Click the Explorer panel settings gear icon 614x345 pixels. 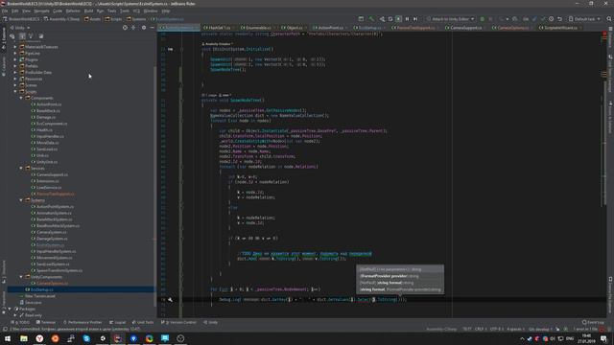(144, 28)
